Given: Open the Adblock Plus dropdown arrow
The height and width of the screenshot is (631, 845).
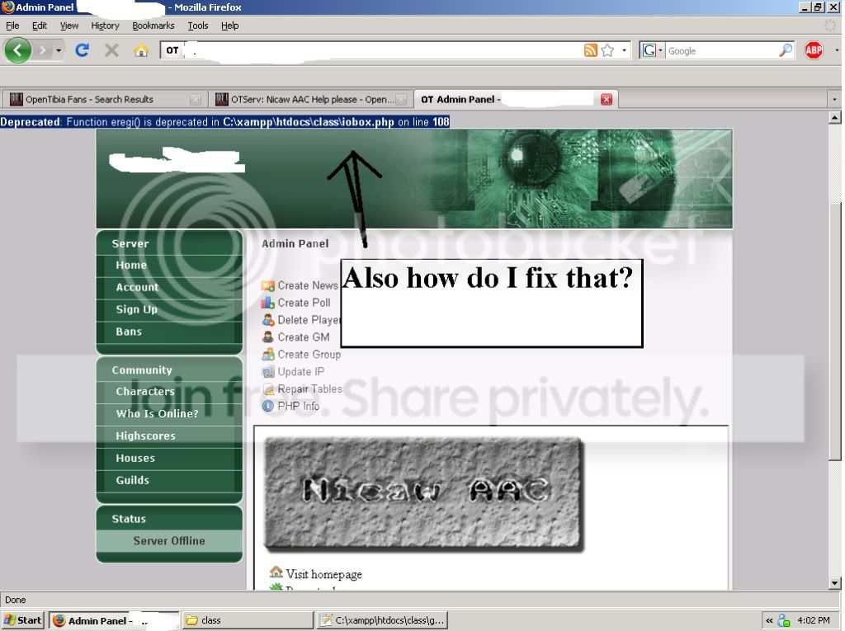Looking at the screenshot, I should point(837,50).
